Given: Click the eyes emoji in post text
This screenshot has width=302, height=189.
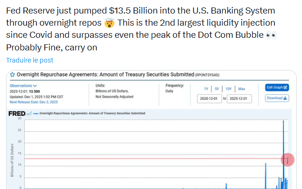Looking at the screenshot, I should point(271,35).
